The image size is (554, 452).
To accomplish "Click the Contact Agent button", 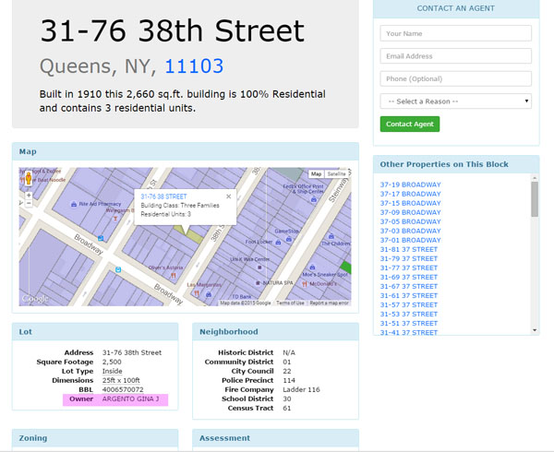I will click(x=409, y=124).
